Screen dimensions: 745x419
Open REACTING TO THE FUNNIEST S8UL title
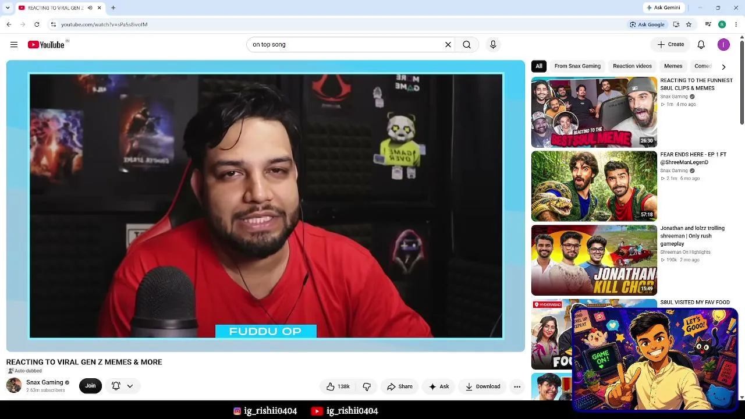coord(696,84)
